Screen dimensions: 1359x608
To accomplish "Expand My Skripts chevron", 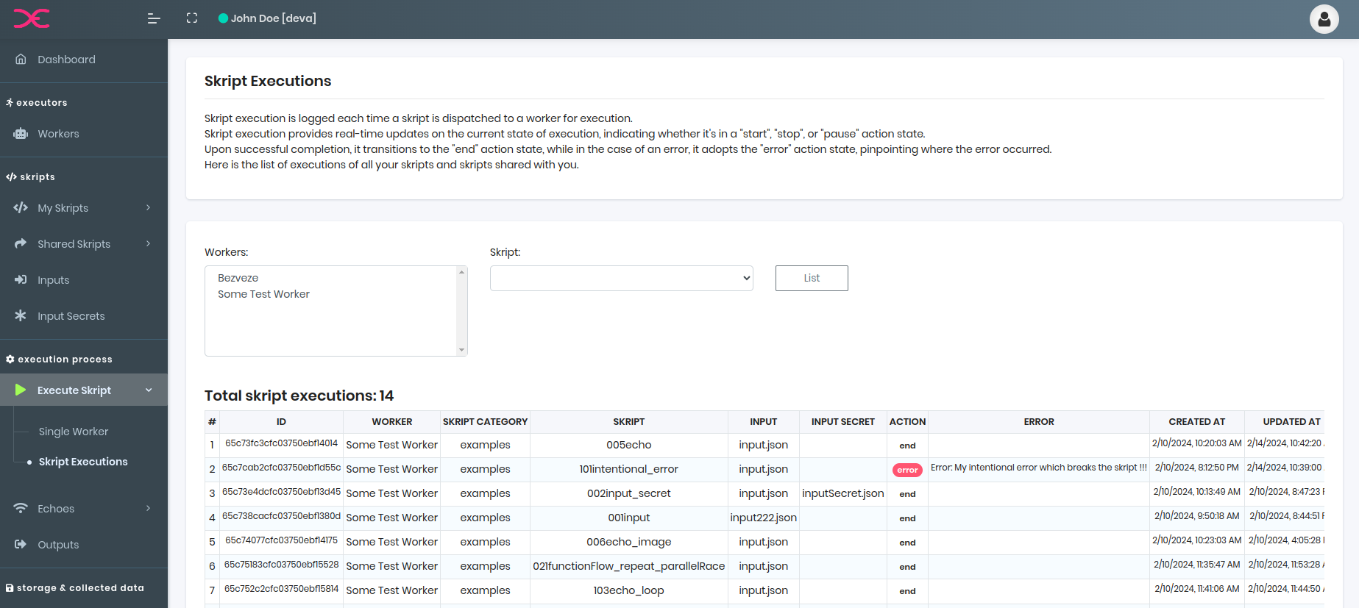I will click(x=148, y=208).
